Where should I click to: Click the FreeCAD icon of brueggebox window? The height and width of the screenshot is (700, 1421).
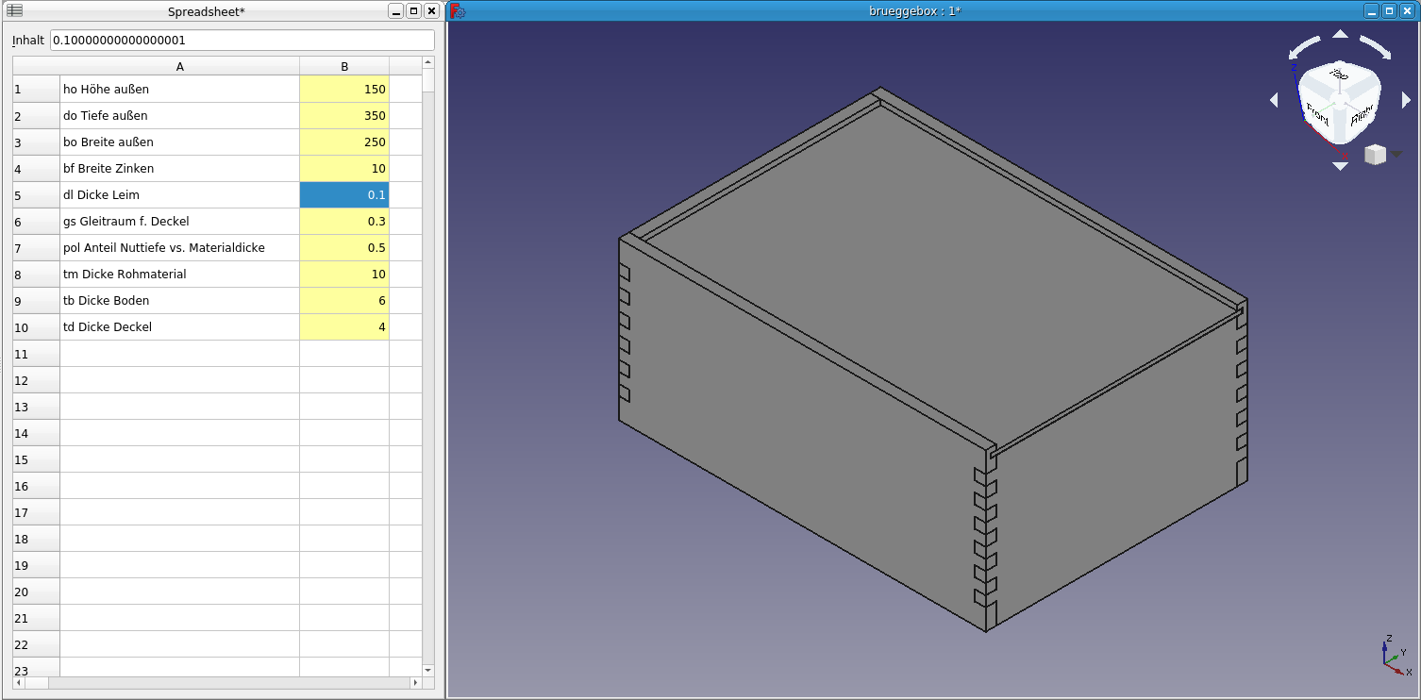[x=457, y=11]
